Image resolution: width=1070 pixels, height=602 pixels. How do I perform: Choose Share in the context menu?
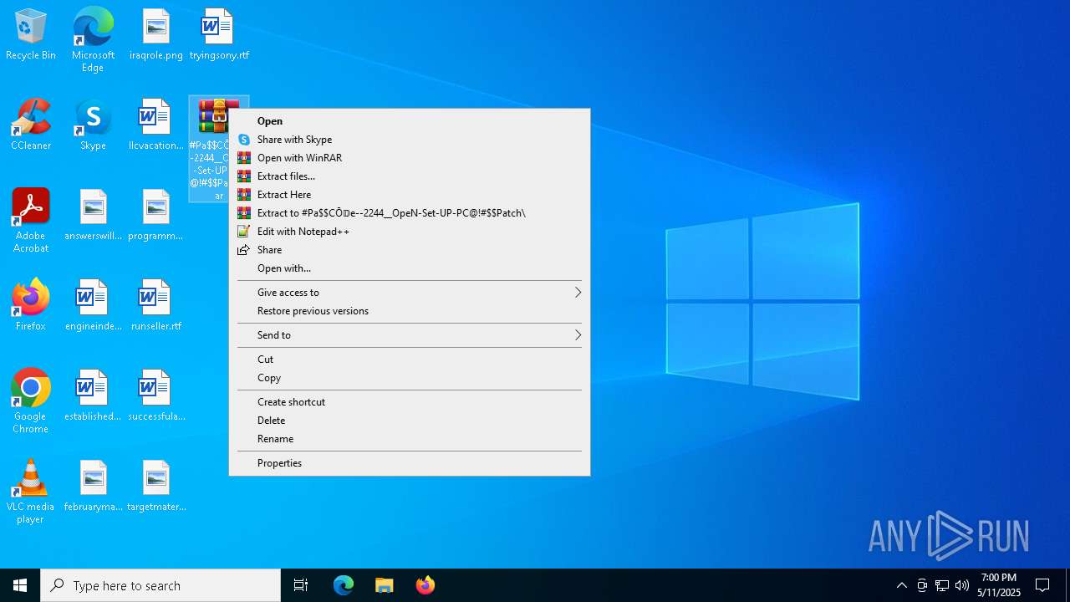coord(410,250)
